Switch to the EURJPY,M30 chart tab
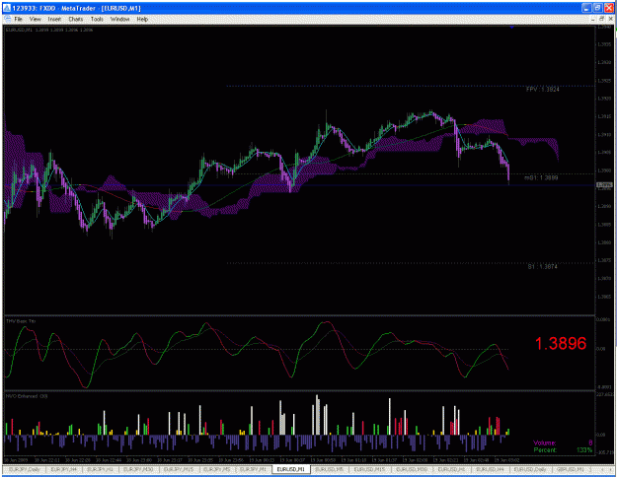 (138, 469)
